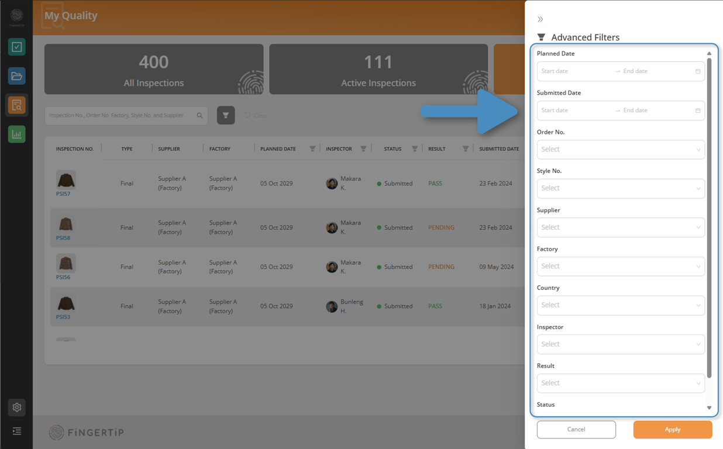This screenshot has height=449, width=723.
Task: Filter the Inspector column
Action: click(x=363, y=149)
